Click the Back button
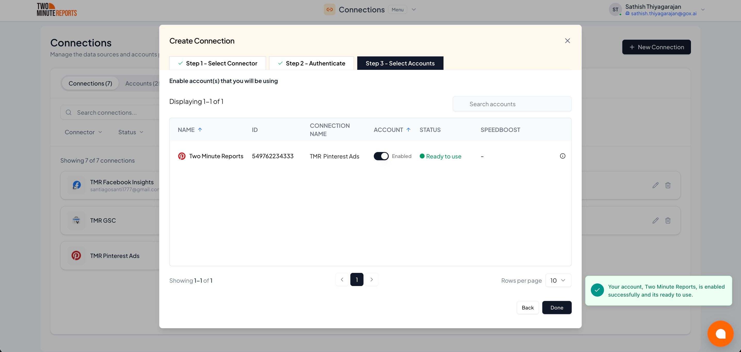The image size is (741, 352). 527,307
